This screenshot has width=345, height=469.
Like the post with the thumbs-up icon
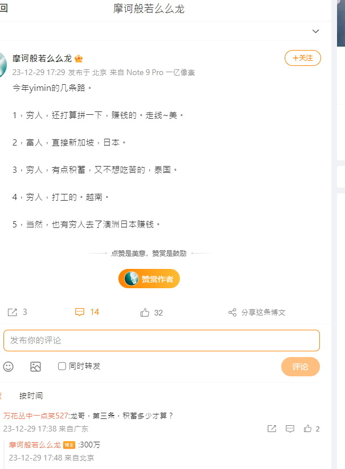145,313
